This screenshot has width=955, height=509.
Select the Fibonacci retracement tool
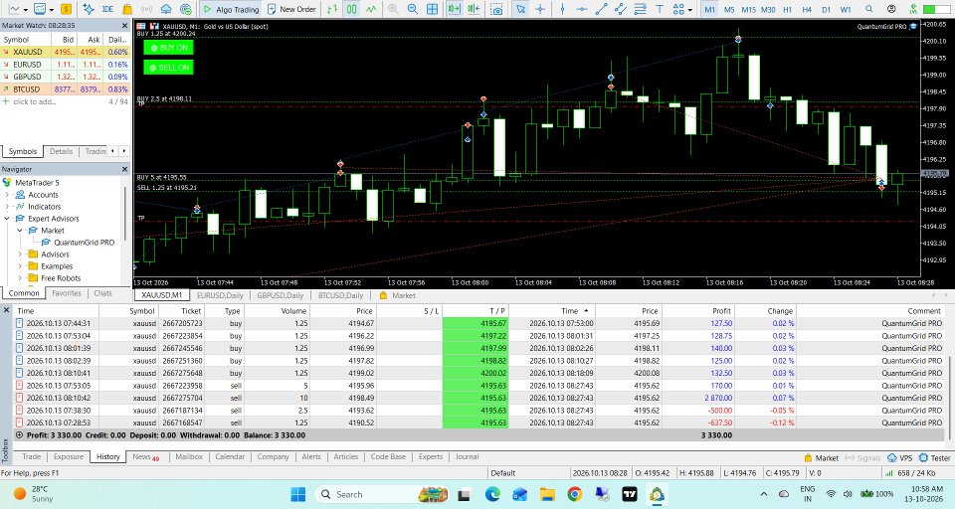coord(640,9)
